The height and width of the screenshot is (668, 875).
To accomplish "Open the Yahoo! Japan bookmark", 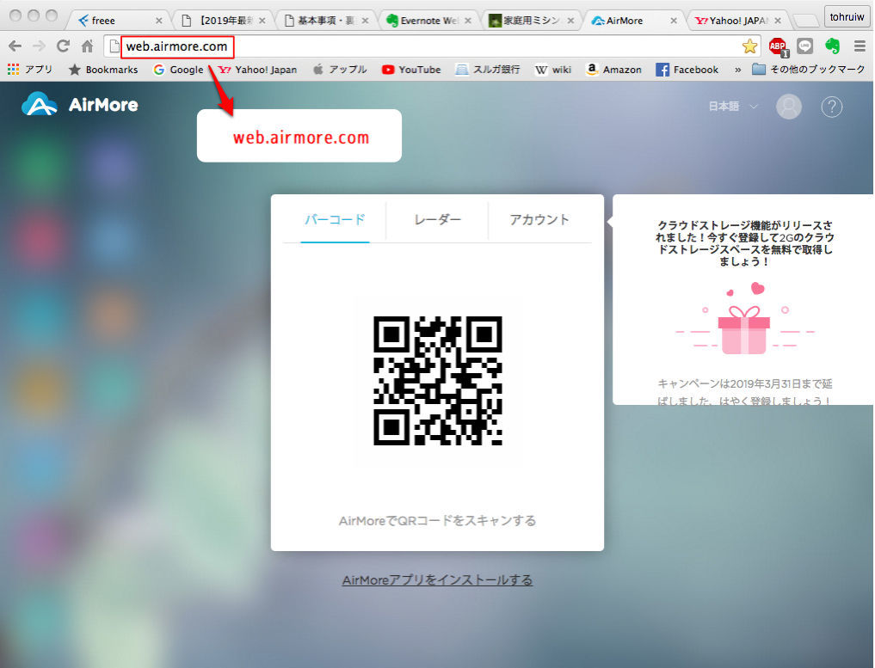I will pyautogui.click(x=257, y=69).
